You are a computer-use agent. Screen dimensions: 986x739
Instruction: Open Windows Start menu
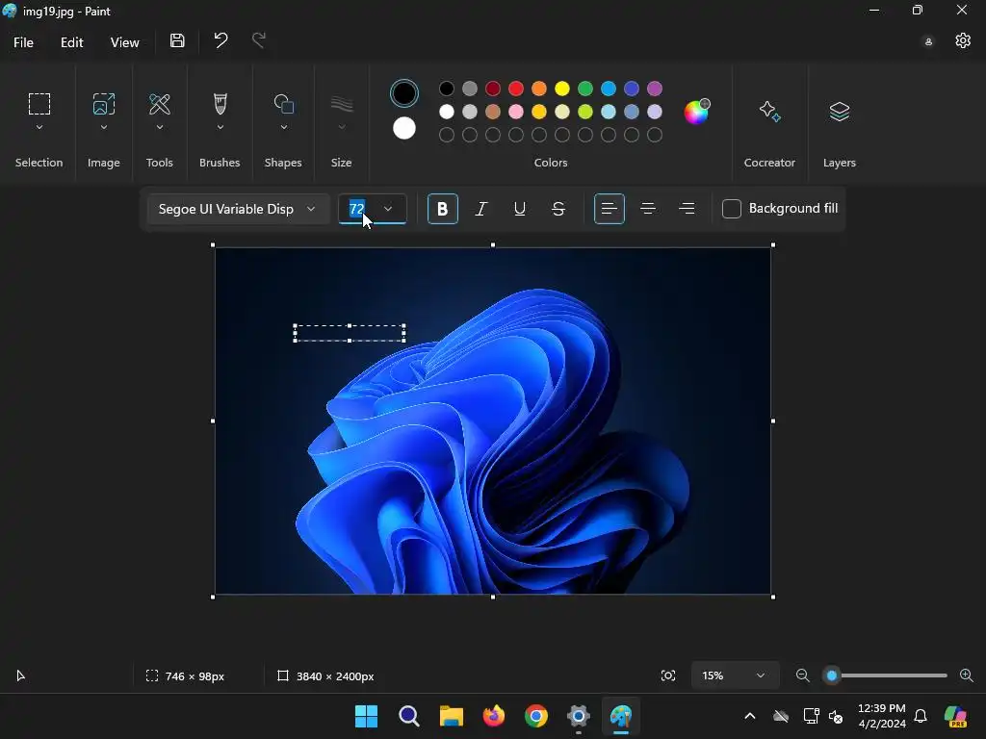tap(366, 716)
